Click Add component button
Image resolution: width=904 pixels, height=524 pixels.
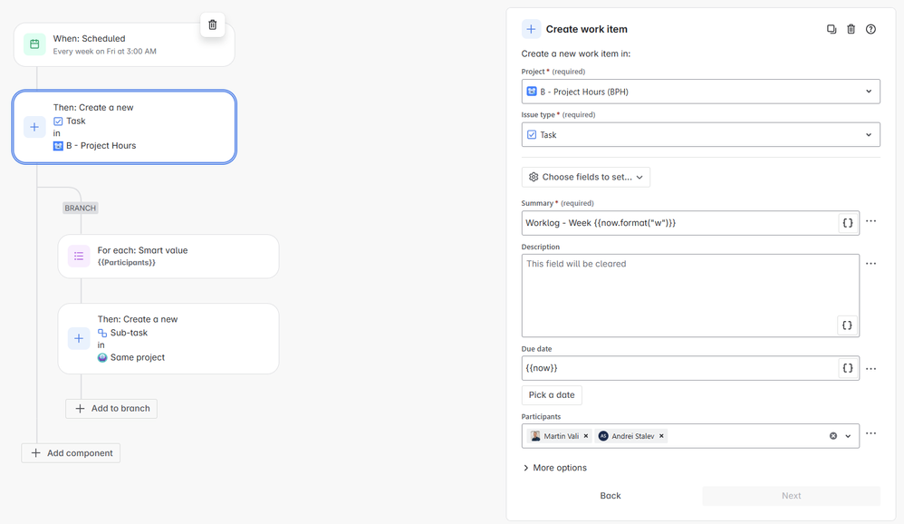pyautogui.click(x=71, y=453)
